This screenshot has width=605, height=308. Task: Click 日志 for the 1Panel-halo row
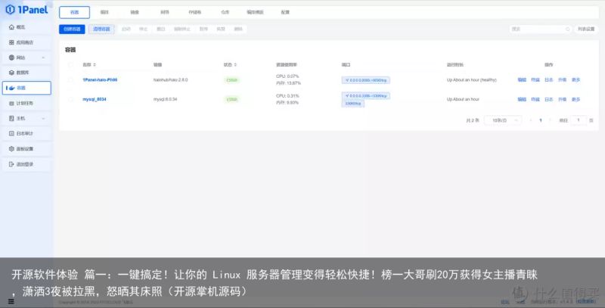point(549,80)
